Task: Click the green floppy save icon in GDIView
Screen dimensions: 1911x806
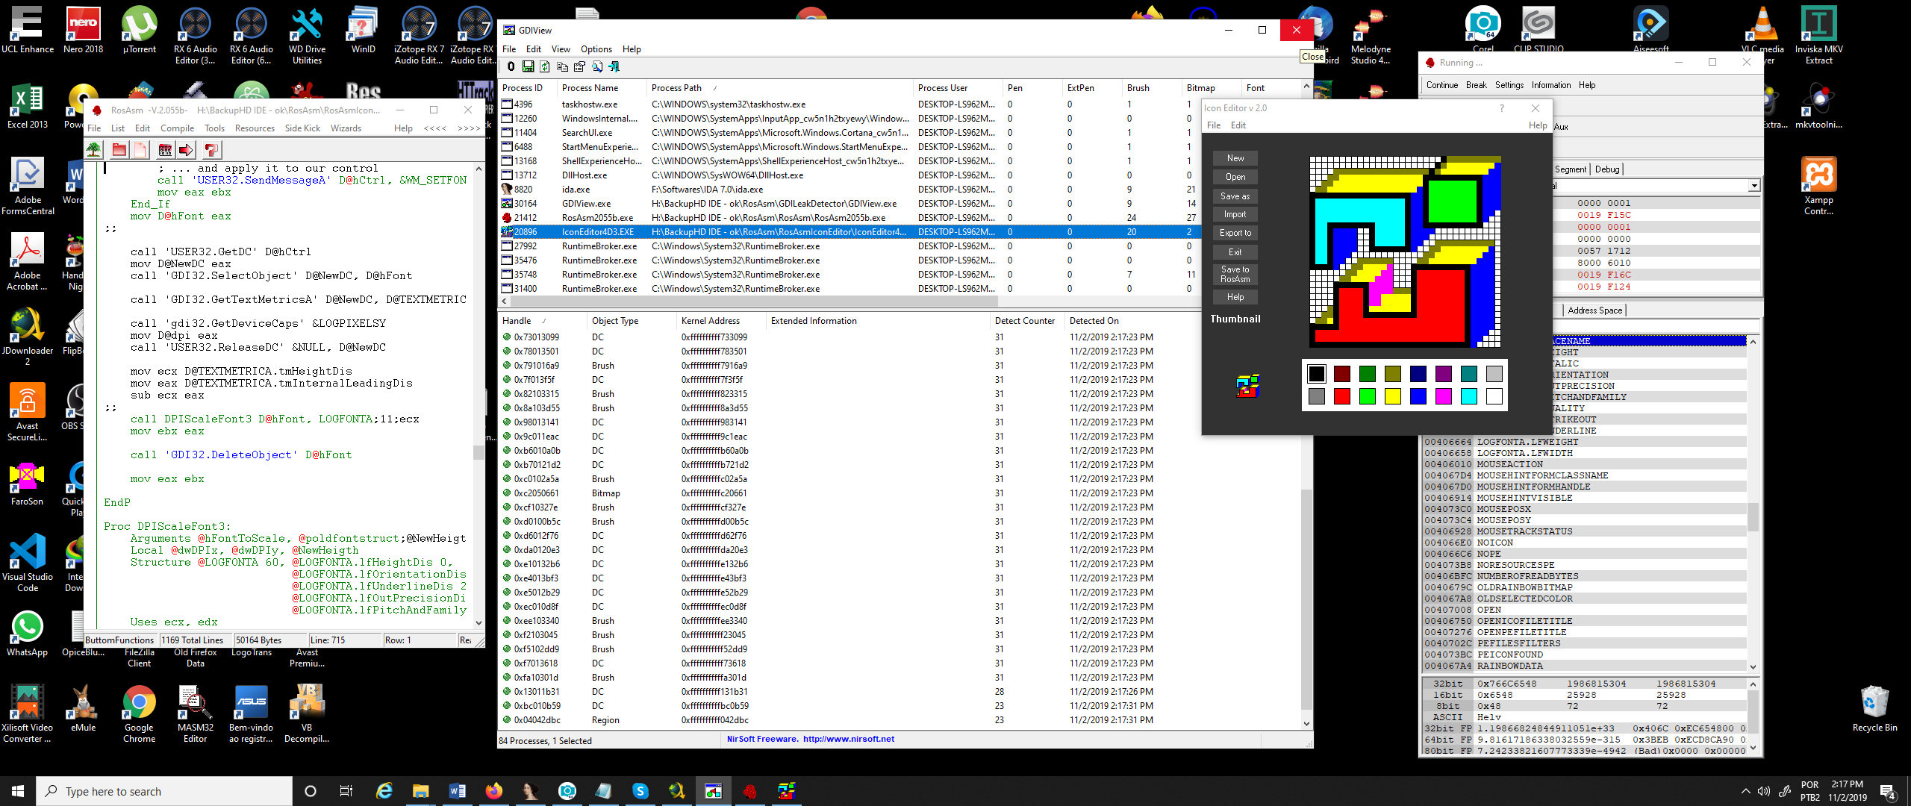Action: 528,67
